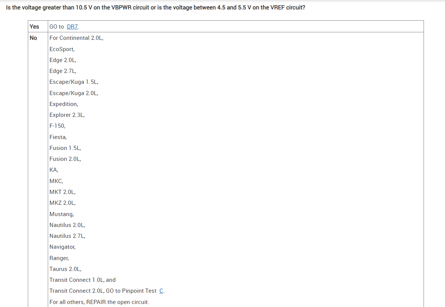Click the Yes row label
The image size is (445, 307).
point(34,27)
